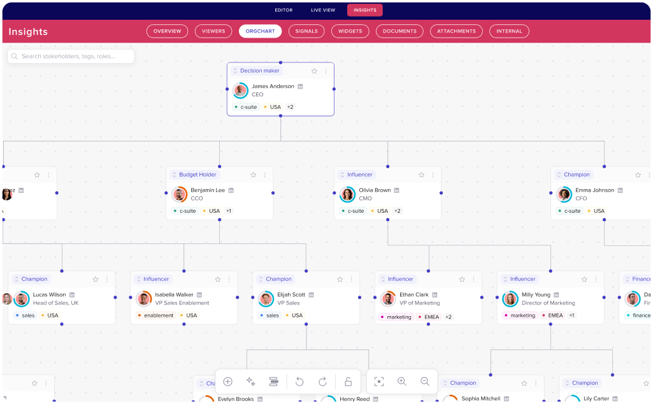This screenshot has width=653, height=404.
Task: Click James Anderson's avatar
Action: 240,90
